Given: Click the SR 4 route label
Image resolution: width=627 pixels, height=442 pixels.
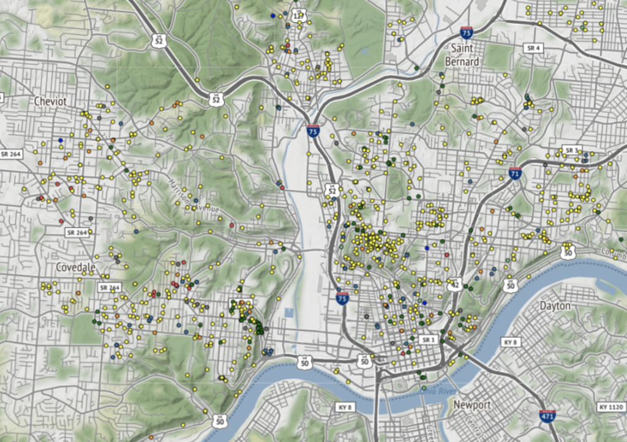Looking at the screenshot, I should 533,48.
